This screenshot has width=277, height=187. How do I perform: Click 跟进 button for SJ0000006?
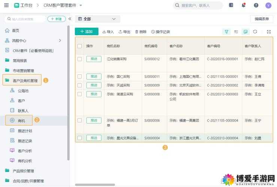(94, 120)
